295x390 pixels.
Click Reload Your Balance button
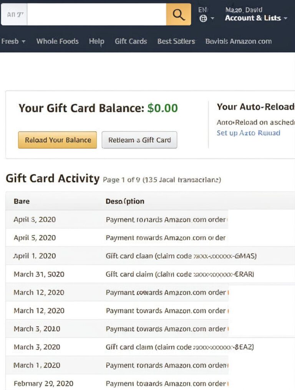[x=57, y=140]
